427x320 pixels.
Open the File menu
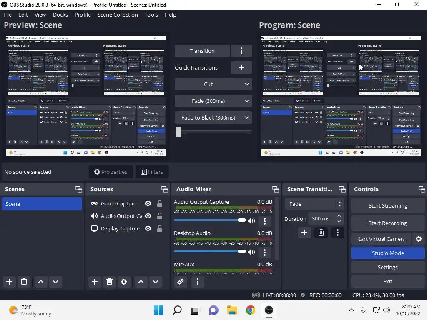[x=8, y=15]
